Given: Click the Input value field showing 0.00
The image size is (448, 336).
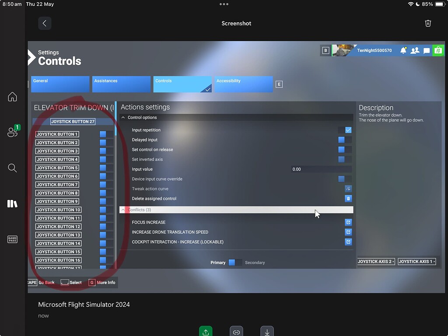Looking at the screenshot, I should click(x=321, y=169).
